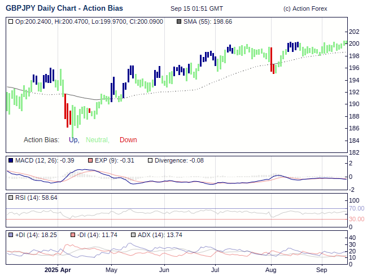Click the EXP (9) legend swatch
The image size is (367, 276).
click(89, 160)
